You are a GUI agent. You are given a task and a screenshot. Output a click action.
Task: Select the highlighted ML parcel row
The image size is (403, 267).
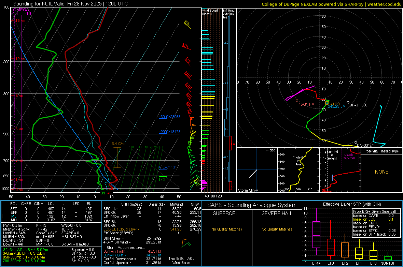52,216
